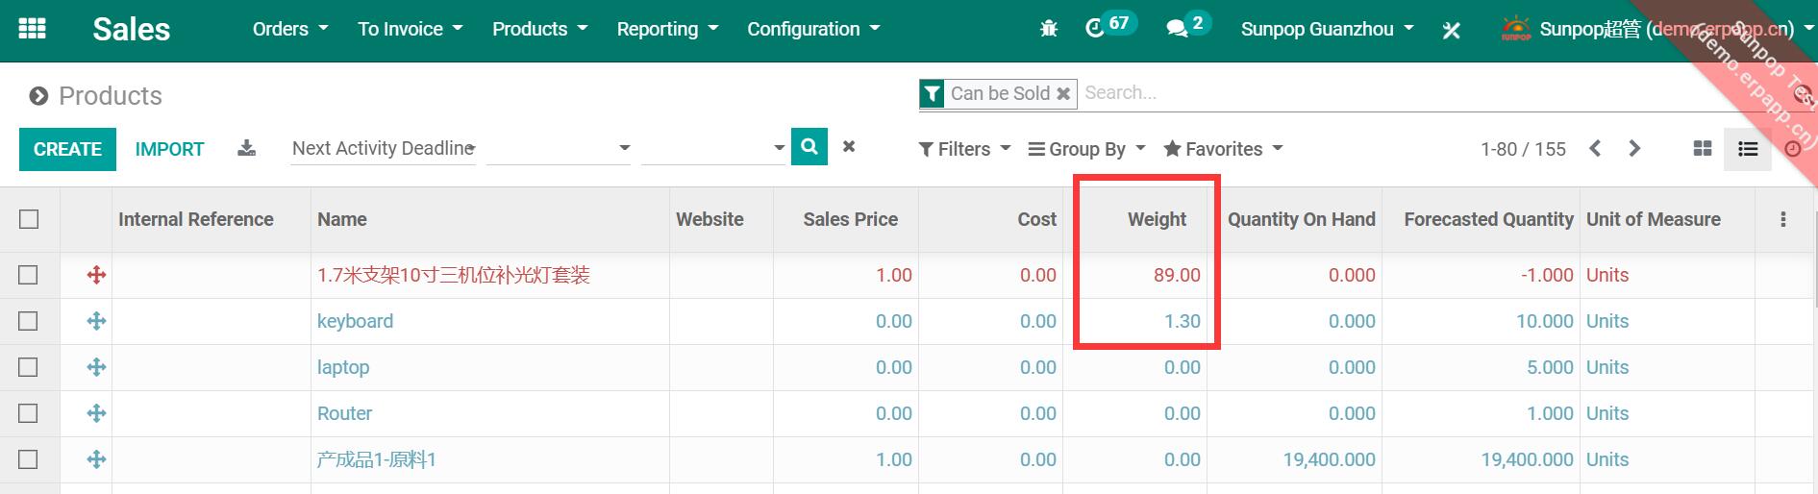Select checkbox for laptop row
This screenshot has width=1818, height=494.
click(x=29, y=367)
